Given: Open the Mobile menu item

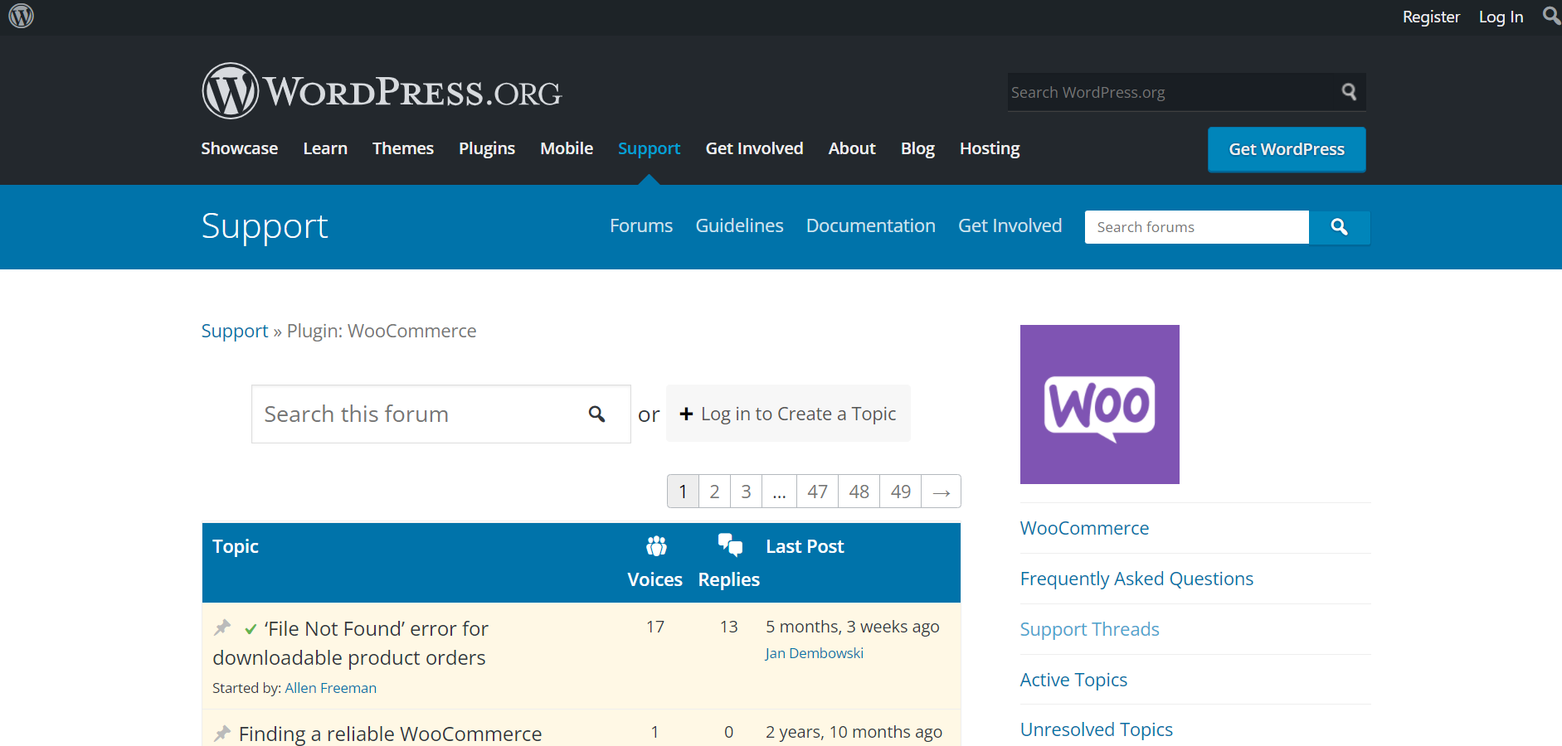Looking at the screenshot, I should pyautogui.click(x=567, y=148).
